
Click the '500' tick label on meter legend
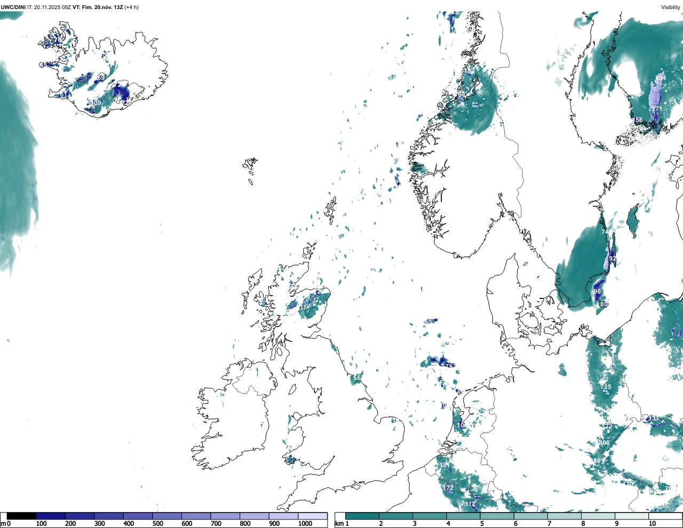[158, 524]
